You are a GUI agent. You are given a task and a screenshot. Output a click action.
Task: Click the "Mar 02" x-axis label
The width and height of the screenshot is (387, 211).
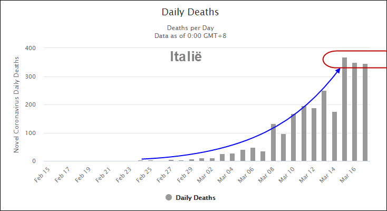click(204, 175)
